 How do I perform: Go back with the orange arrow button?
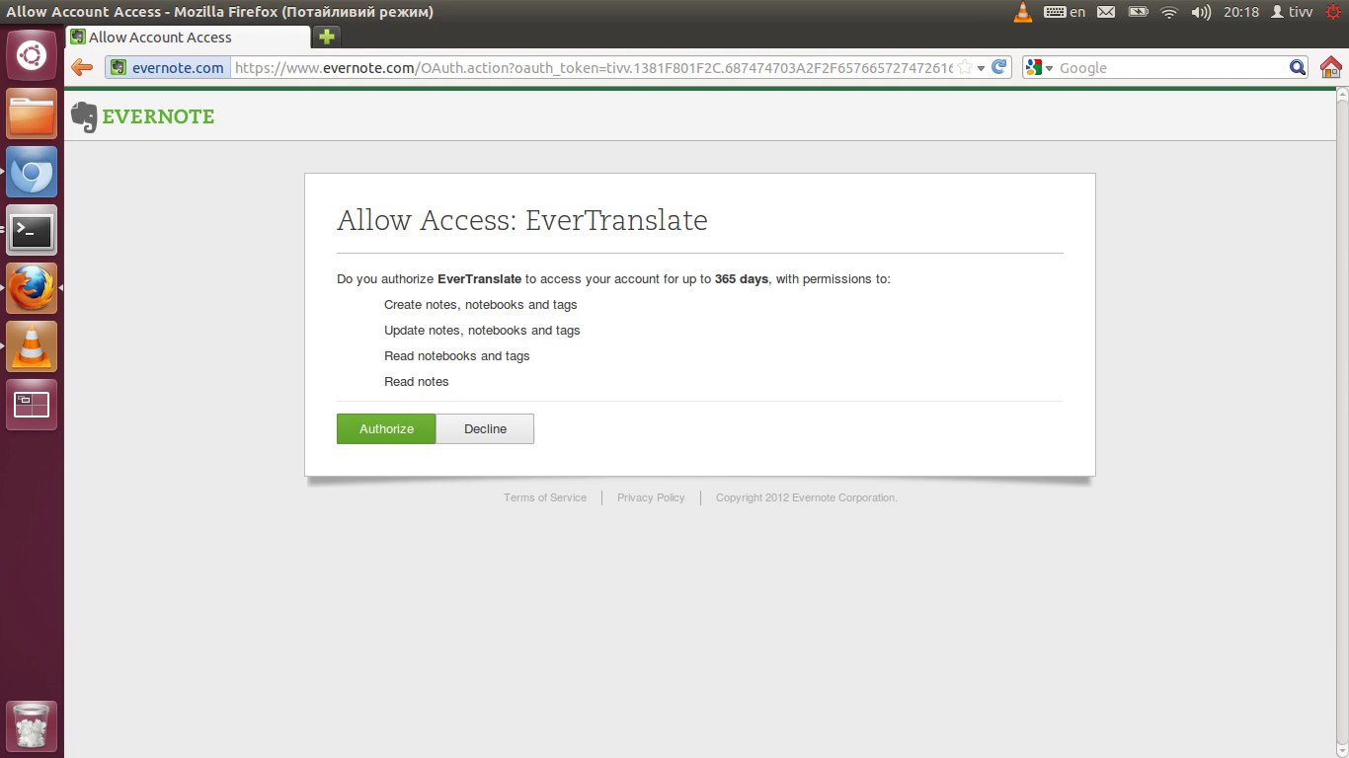[82, 67]
